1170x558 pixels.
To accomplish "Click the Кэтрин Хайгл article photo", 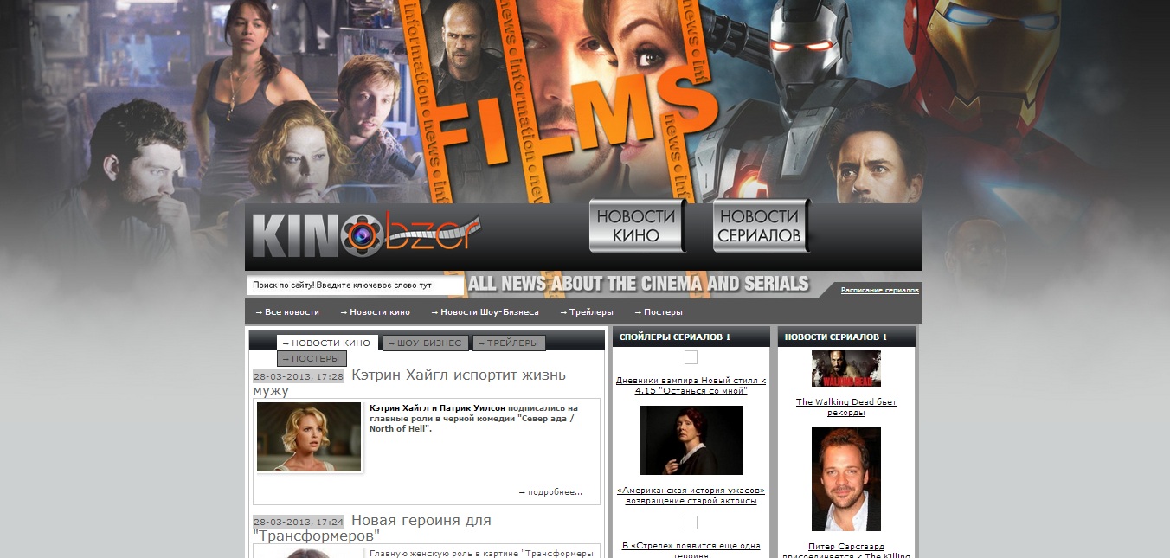I will pos(309,437).
